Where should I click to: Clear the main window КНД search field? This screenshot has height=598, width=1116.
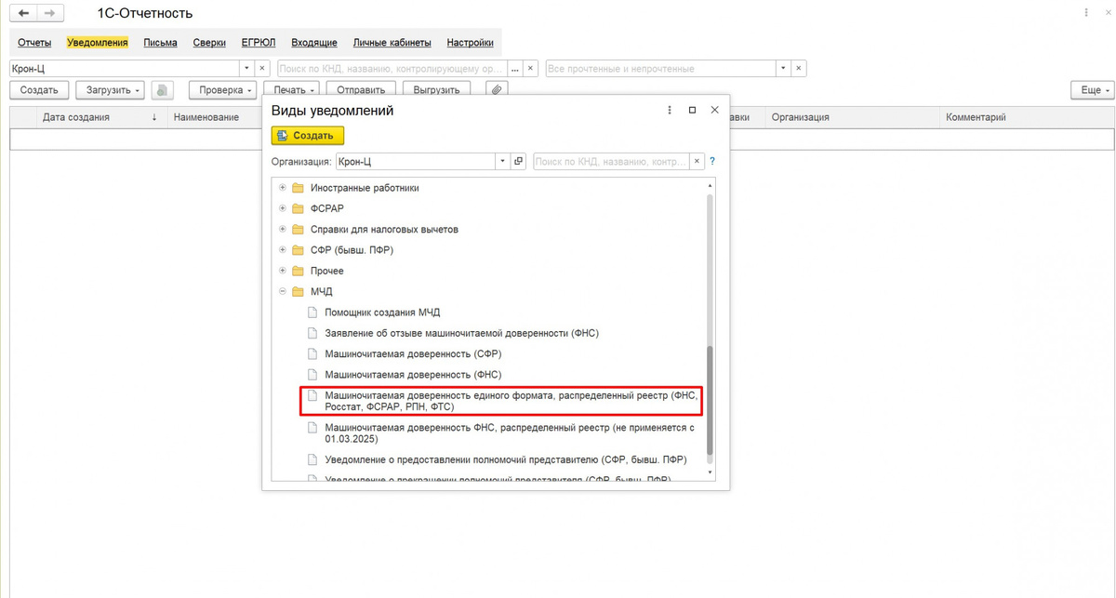(x=531, y=69)
